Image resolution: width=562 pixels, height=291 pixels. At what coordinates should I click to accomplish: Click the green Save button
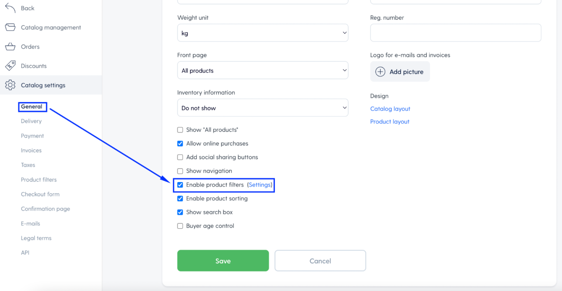223,261
